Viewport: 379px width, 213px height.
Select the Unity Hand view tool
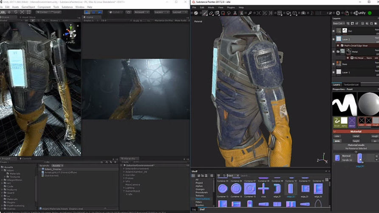pos(3,12)
